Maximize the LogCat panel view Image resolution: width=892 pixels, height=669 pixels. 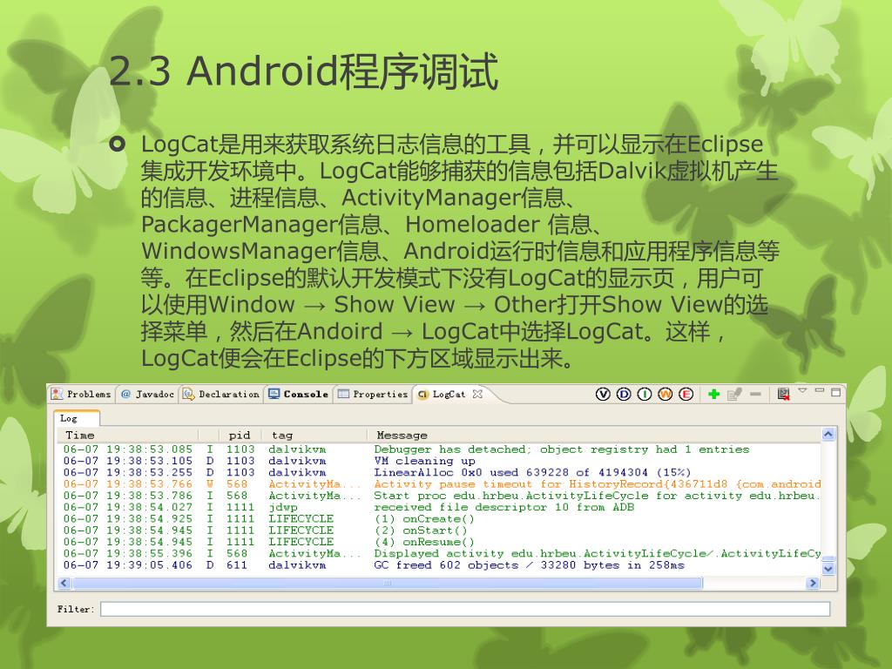(x=835, y=392)
